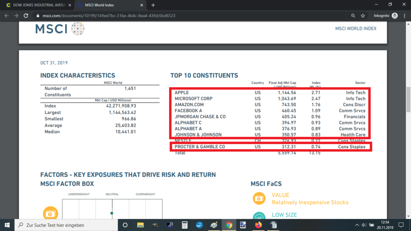Viewport: 411px width, 231px height.
Task: Click FACEBOOK A in the table
Action: (x=189, y=111)
